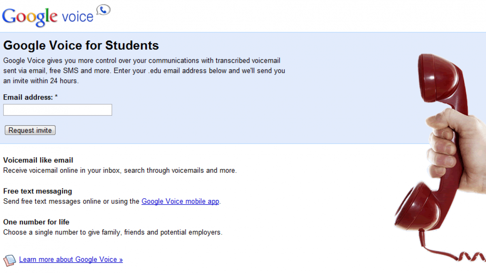Image resolution: width=486 pixels, height=273 pixels.
Task: Click the word "voice" in the logo
Action: (x=77, y=17)
